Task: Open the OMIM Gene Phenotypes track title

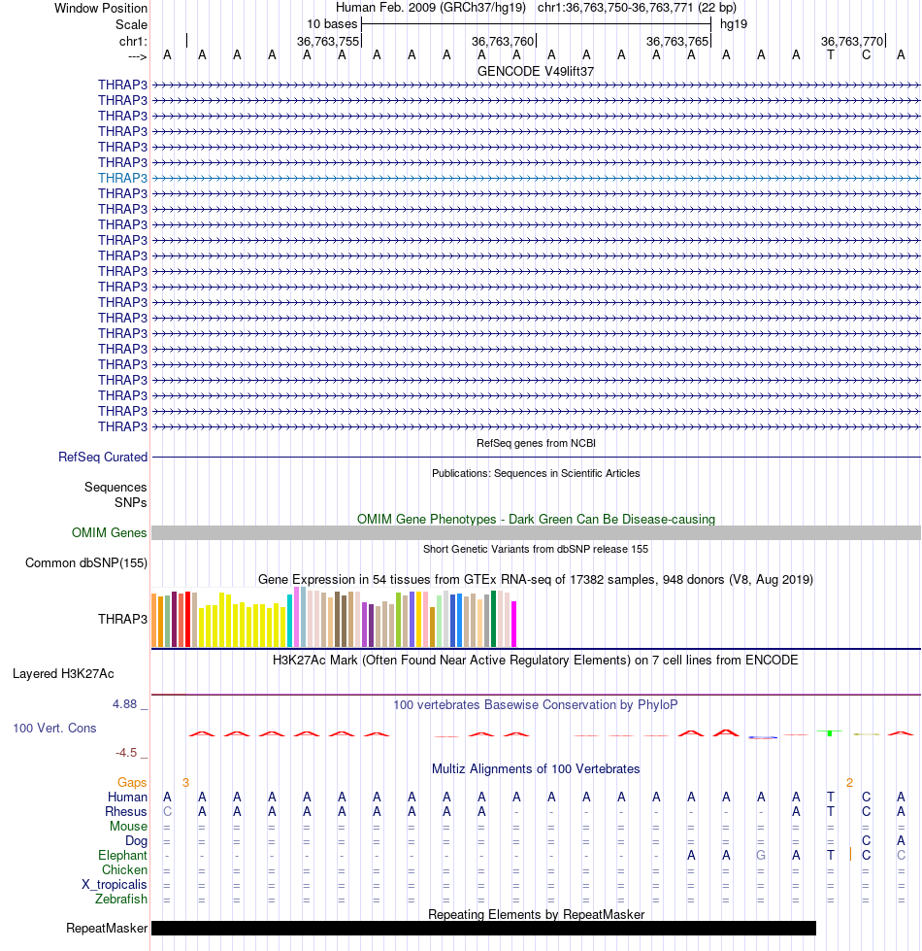Action: coord(536,519)
